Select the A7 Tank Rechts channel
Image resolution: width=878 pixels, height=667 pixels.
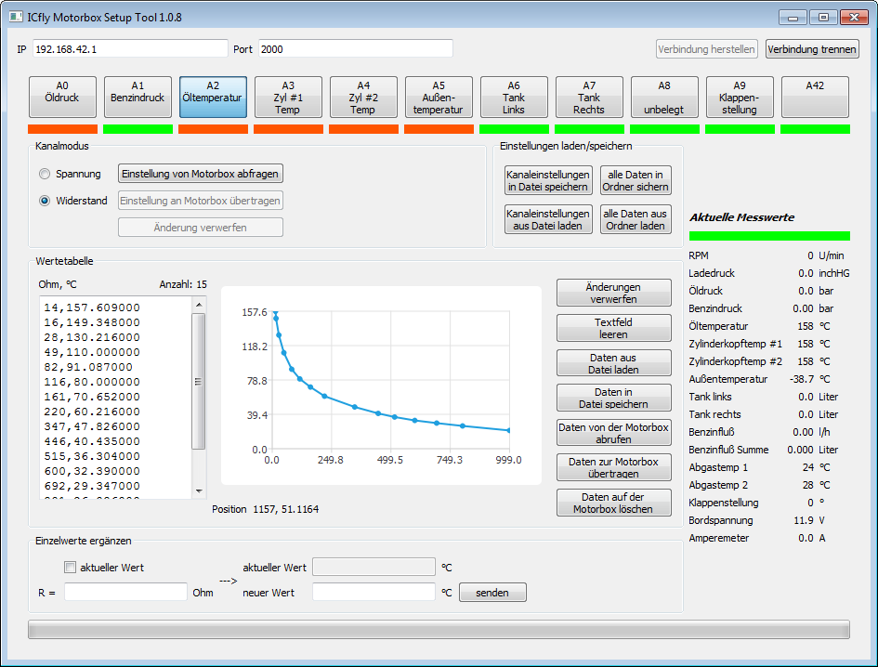(589, 97)
